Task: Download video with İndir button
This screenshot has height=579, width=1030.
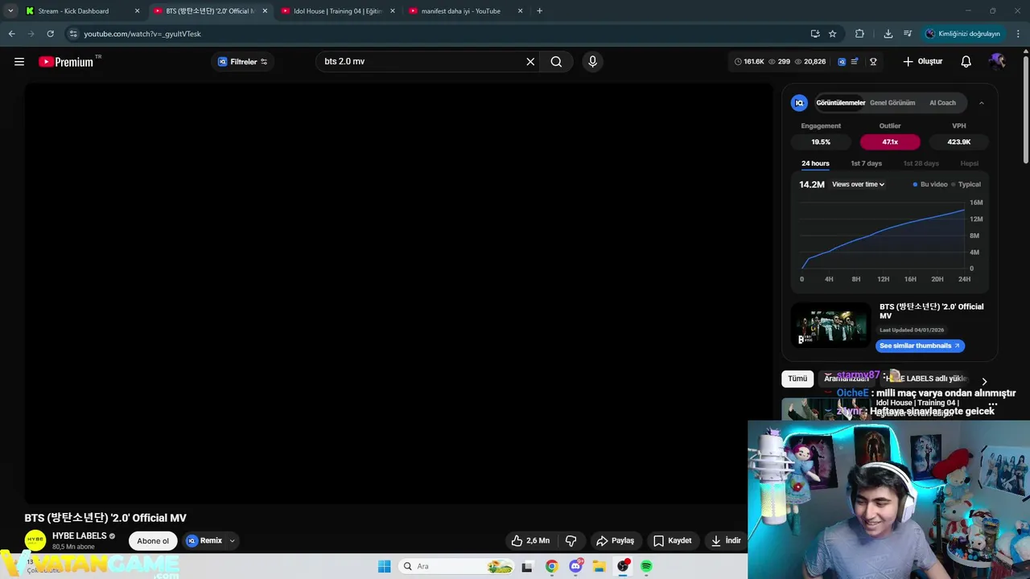Action: click(725, 540)
